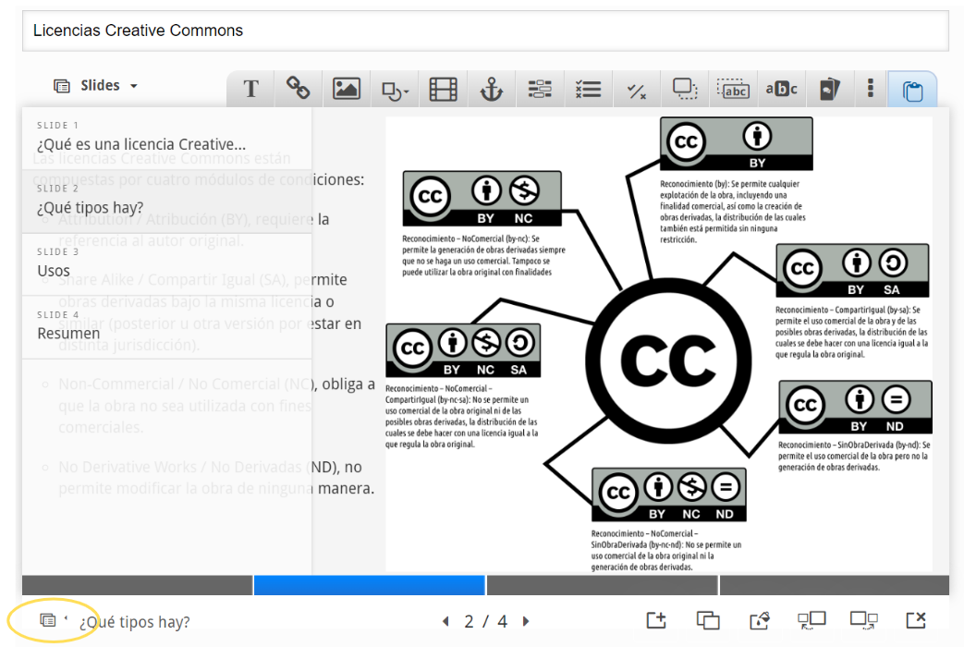Click the blue active progress bar segment
The height and width of the screenshot is (647, 976).
click(x=369, y=585)
